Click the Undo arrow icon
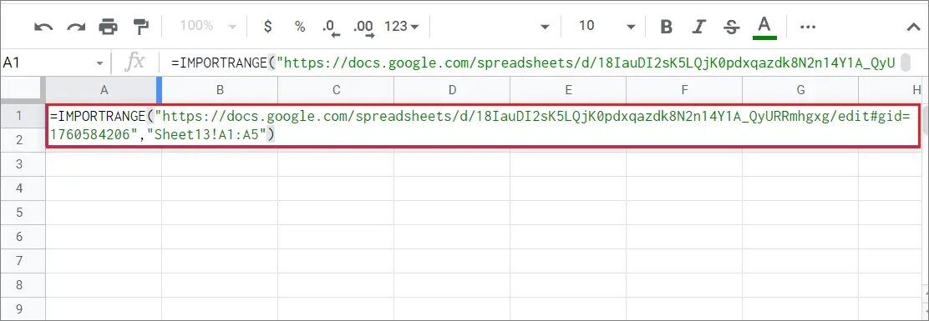 coord(43,27)
